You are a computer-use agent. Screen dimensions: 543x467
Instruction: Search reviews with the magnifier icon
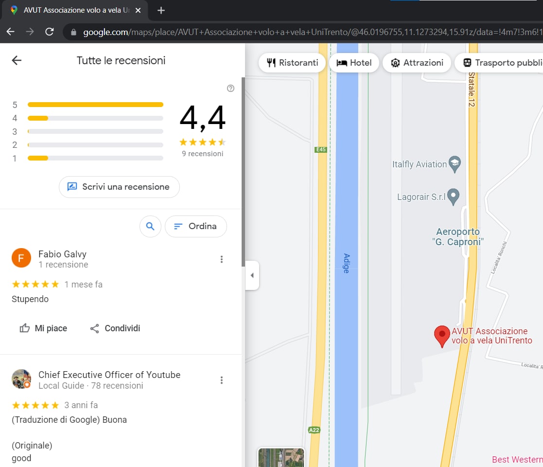[150, 226]
